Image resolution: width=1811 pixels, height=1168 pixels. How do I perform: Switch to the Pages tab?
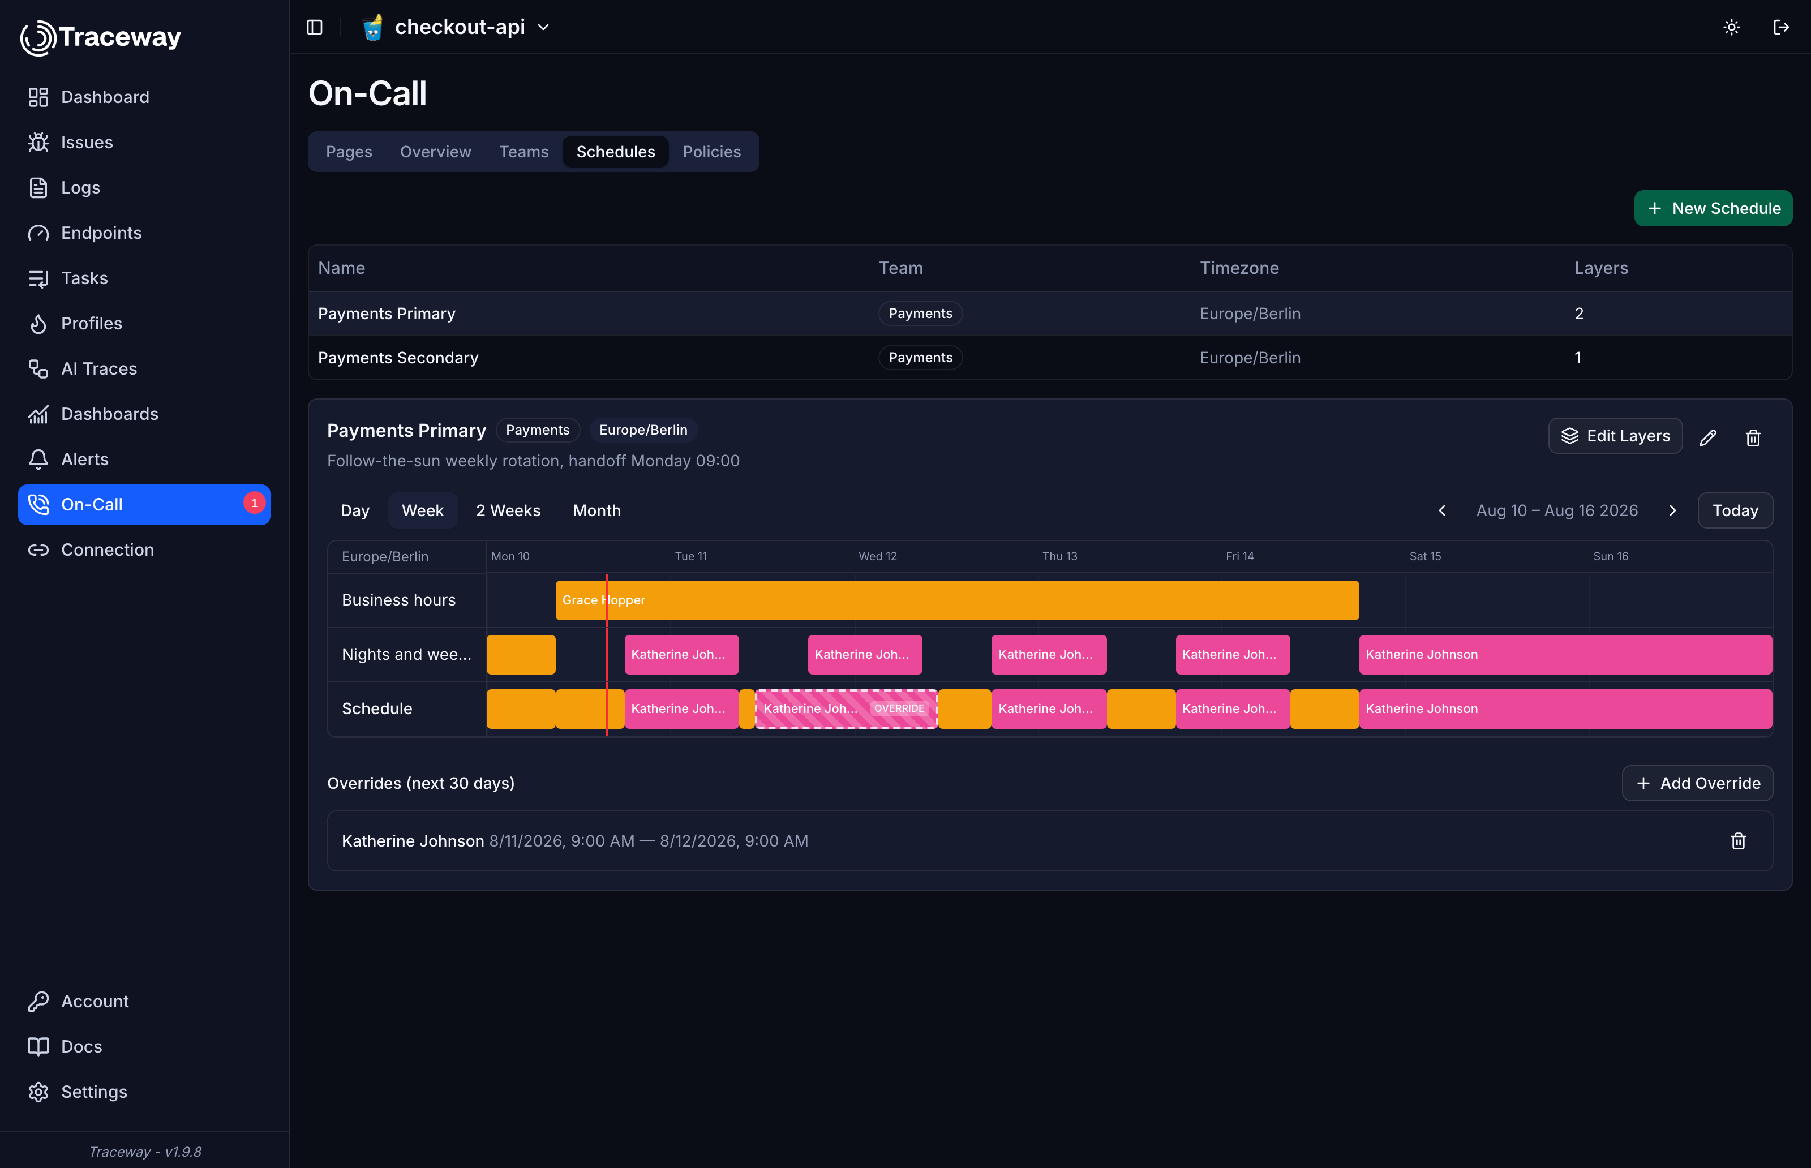tap(349, 152)
